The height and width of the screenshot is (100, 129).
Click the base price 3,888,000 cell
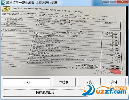(113, 33)
